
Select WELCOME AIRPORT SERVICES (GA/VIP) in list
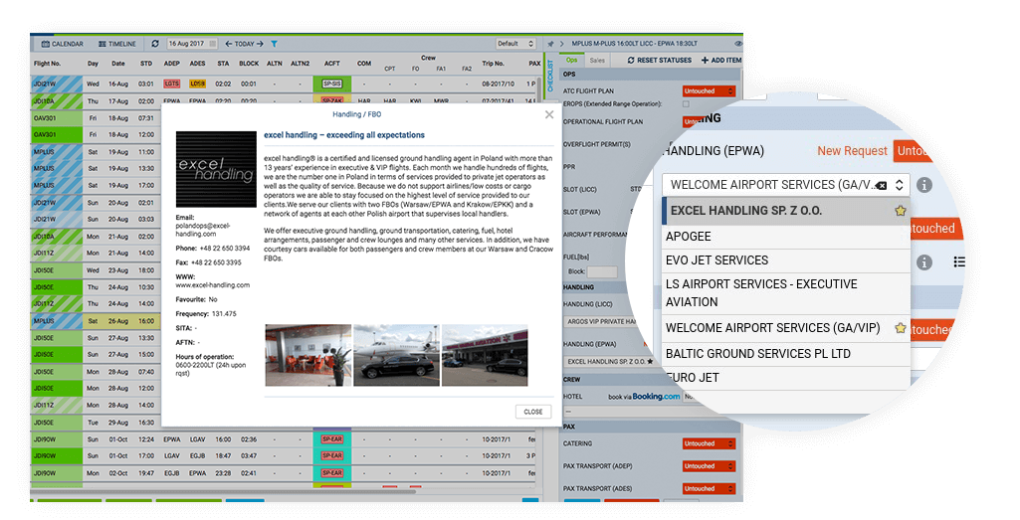(786, 327)
